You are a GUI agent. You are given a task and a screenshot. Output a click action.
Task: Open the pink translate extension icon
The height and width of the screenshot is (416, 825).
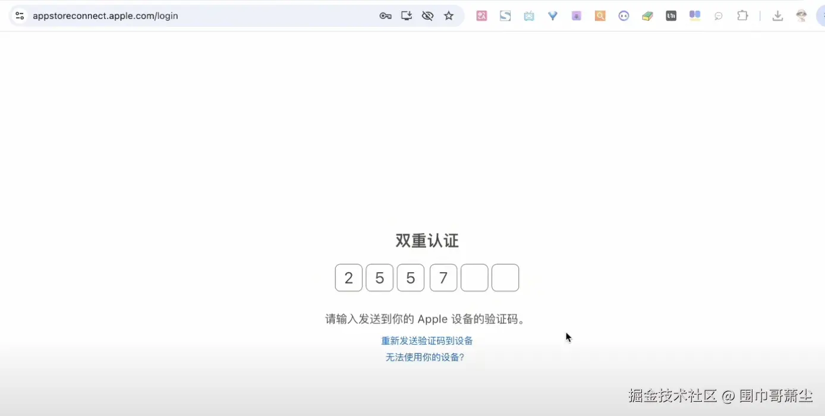[x=481, y=16]
